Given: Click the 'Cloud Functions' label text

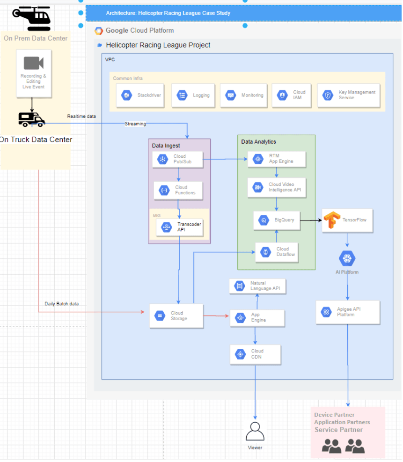Looking at the screenshot, I should point(185,190).
